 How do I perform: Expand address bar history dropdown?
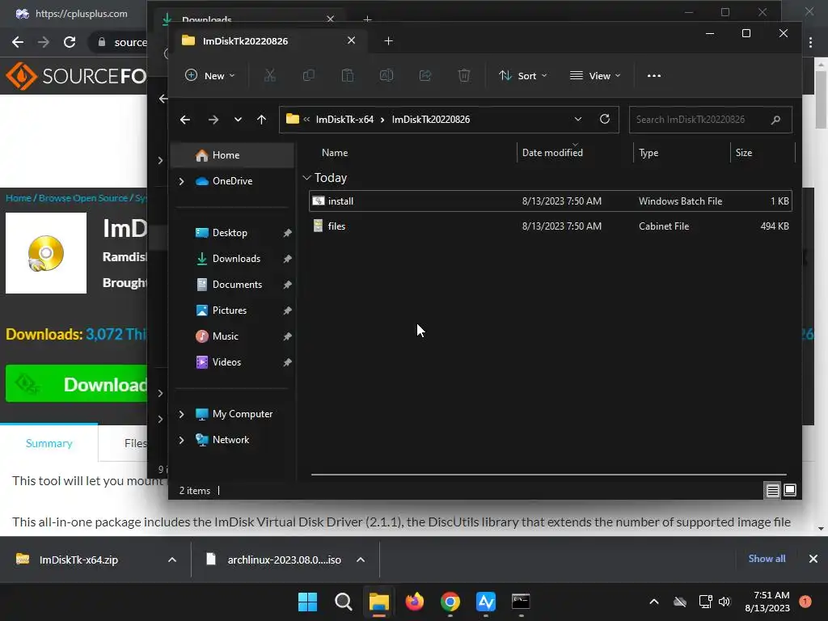[x=577, y=120]
